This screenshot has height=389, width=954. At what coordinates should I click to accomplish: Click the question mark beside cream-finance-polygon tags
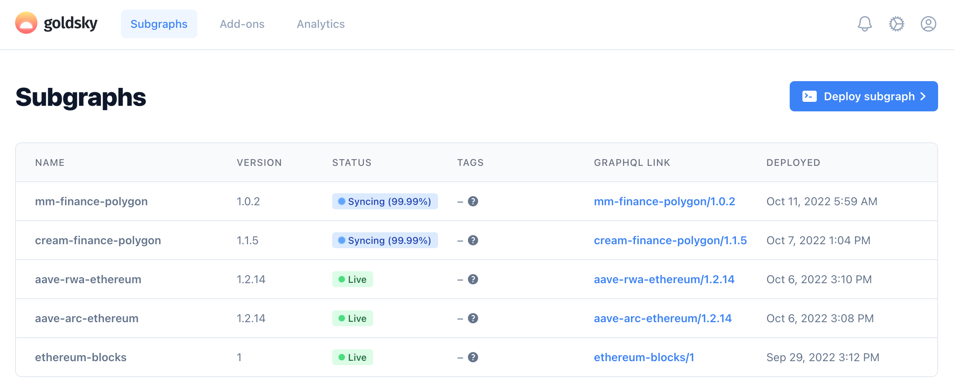click(473, 240)
